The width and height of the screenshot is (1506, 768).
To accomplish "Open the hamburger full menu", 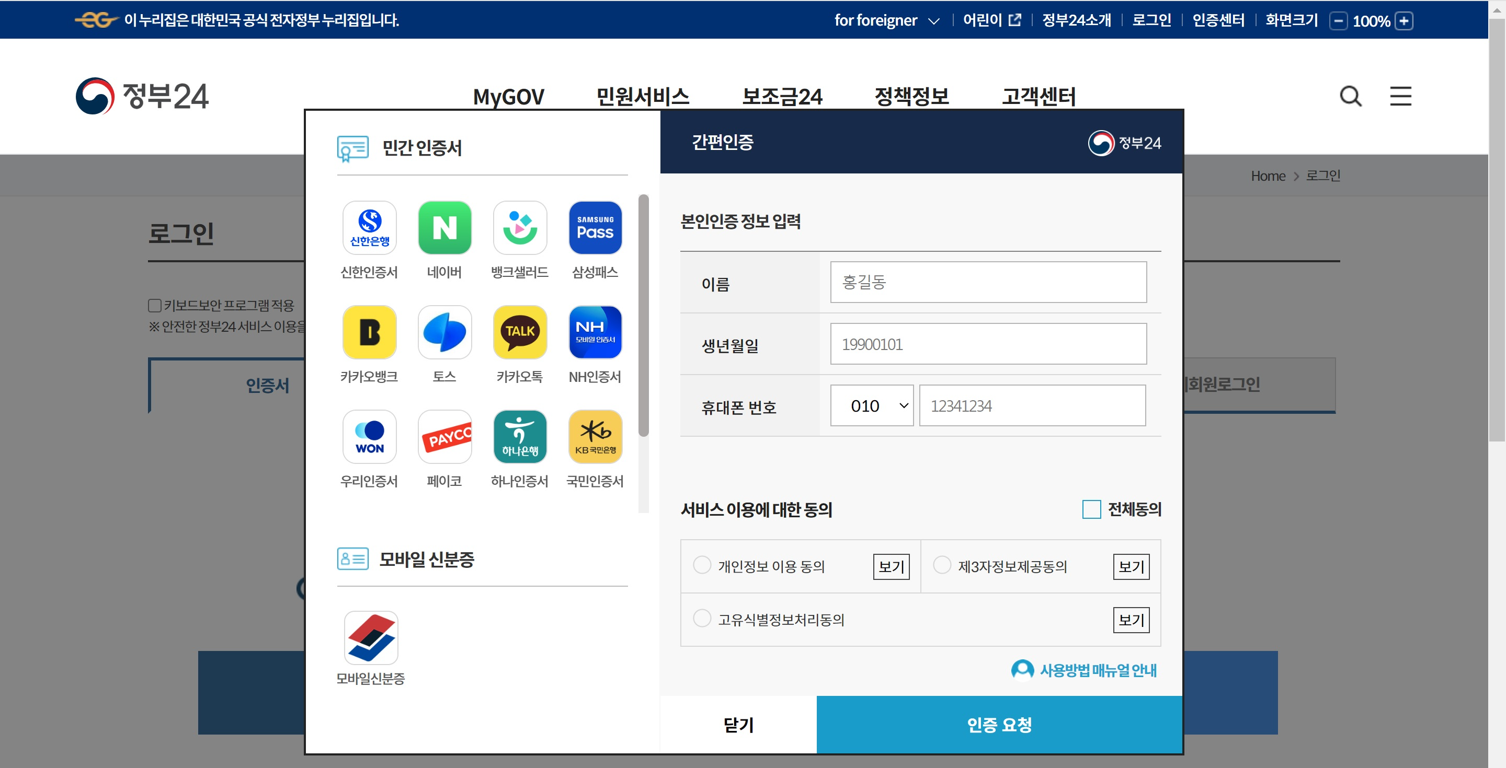I will click(x=1400, y=96).
